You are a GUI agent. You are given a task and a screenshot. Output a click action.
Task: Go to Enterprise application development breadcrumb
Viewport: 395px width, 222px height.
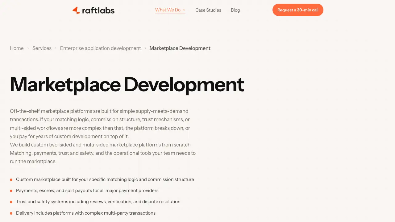pyautogui.click(x=101, y=48)
